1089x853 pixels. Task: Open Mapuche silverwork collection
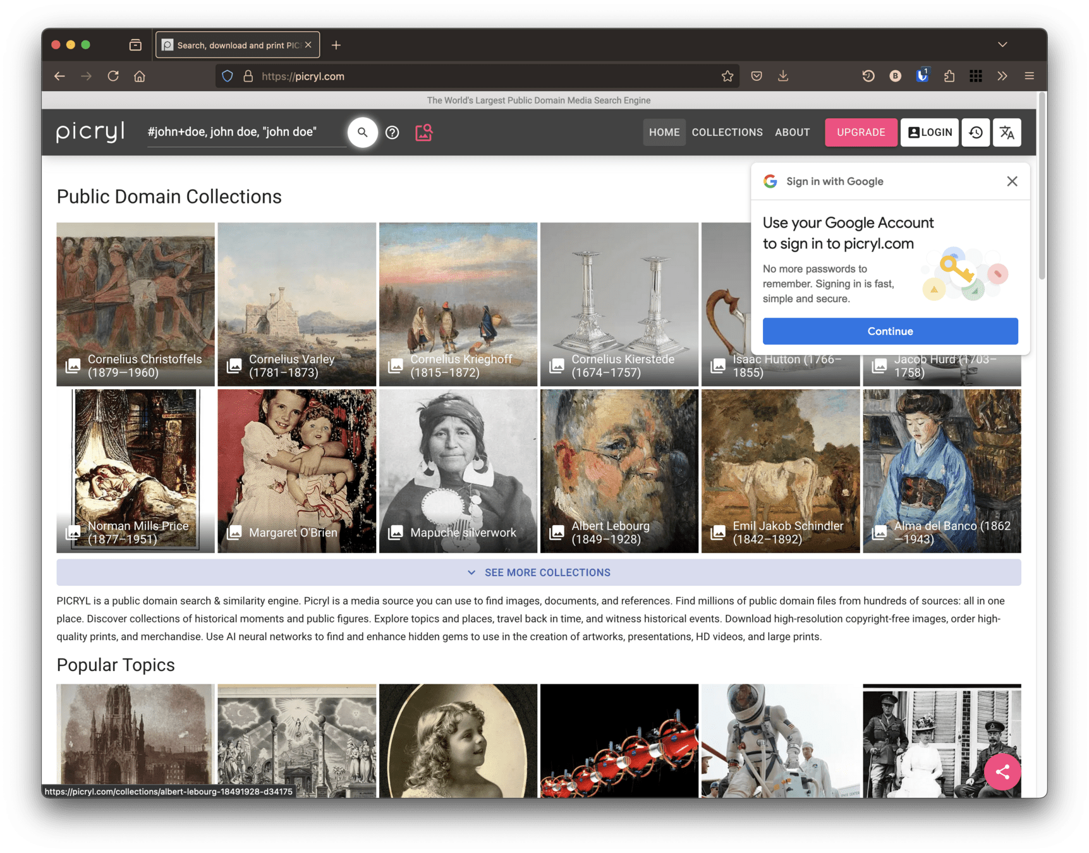(458, 471)
